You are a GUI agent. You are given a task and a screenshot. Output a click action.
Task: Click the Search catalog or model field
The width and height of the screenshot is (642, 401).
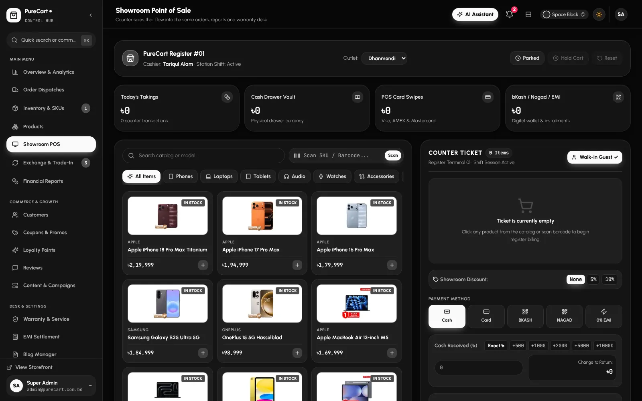coord(203,156)
